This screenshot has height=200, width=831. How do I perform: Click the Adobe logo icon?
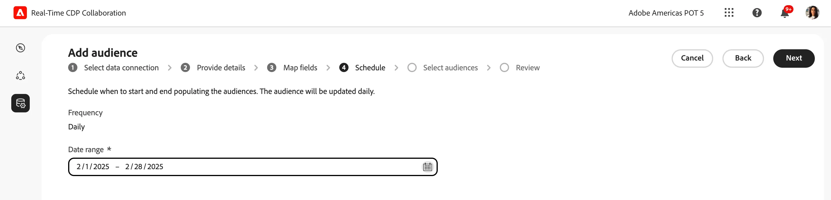coord(20,13)
